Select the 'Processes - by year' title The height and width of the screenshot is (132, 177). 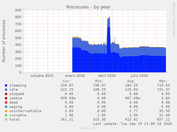coord(88,7)
